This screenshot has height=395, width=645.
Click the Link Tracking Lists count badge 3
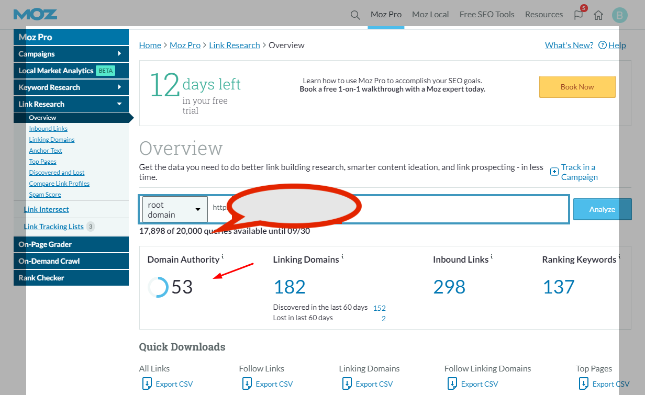tap(91, 227)
